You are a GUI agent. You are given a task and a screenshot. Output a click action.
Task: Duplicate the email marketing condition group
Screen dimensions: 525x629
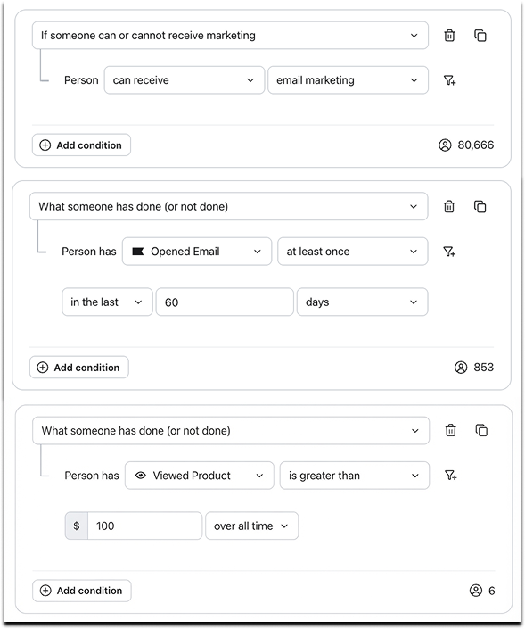(480, 36)
